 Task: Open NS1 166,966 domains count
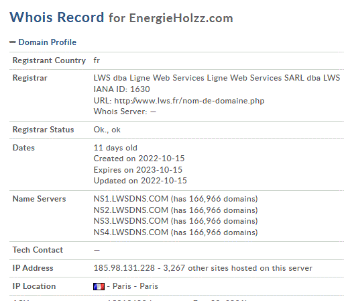click(215, 199)
